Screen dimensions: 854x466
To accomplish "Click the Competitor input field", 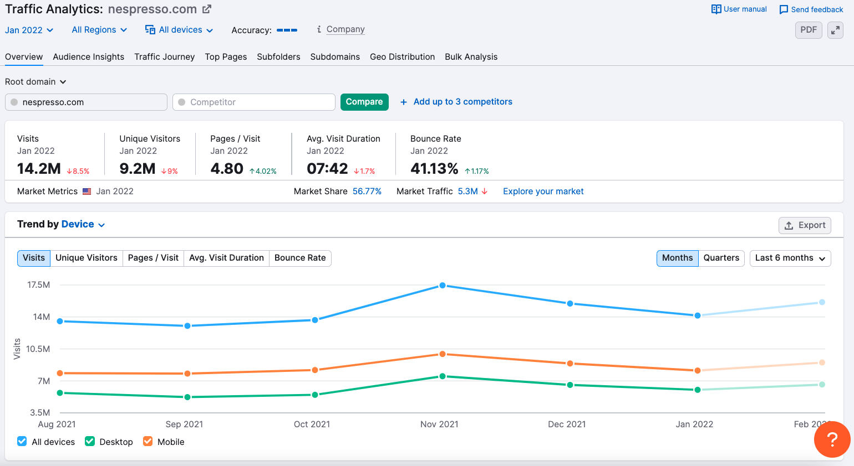I will coord(253,102).
